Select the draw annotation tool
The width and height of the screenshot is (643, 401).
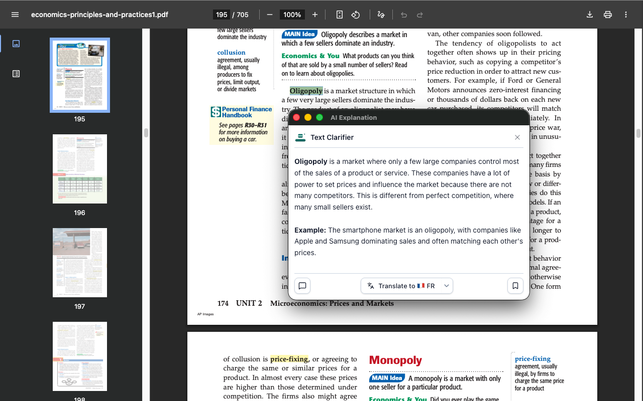[381, 15]
